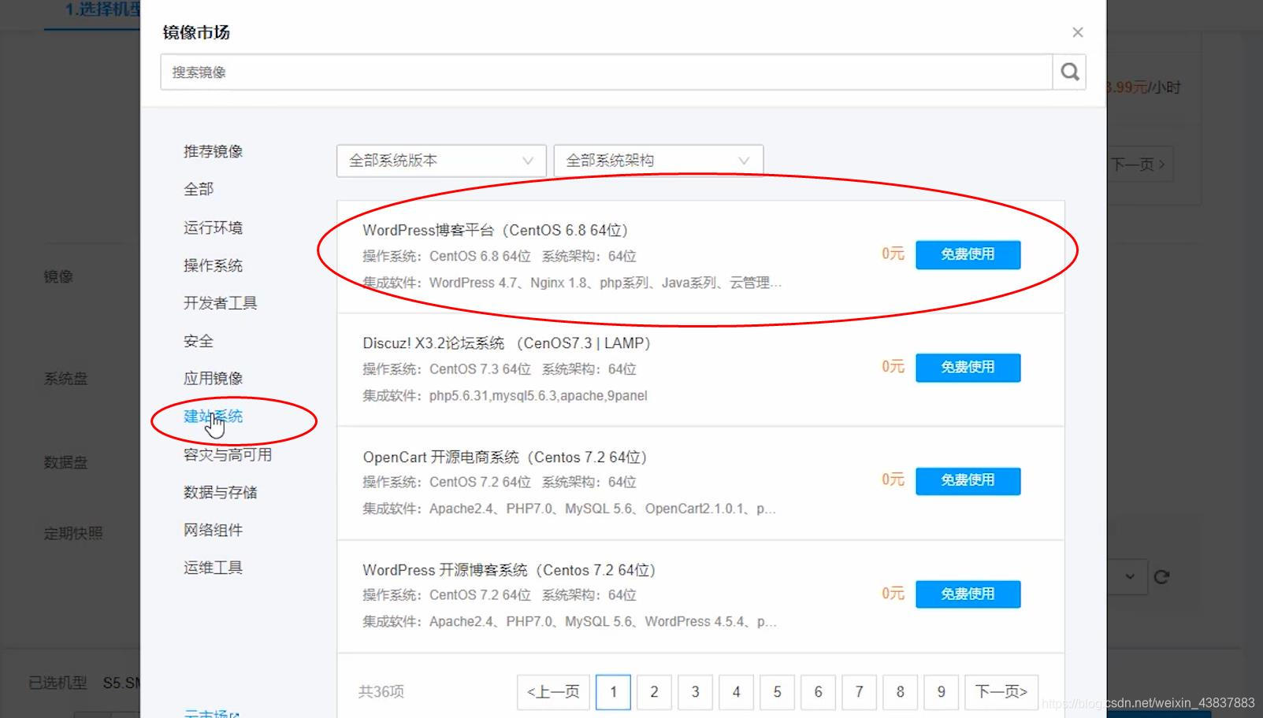Image resolution: width=1263 pixels, height=718 pixels.
Task: Click the 0元 price of Discuz! X3.2
Action: tap(893, 367)
